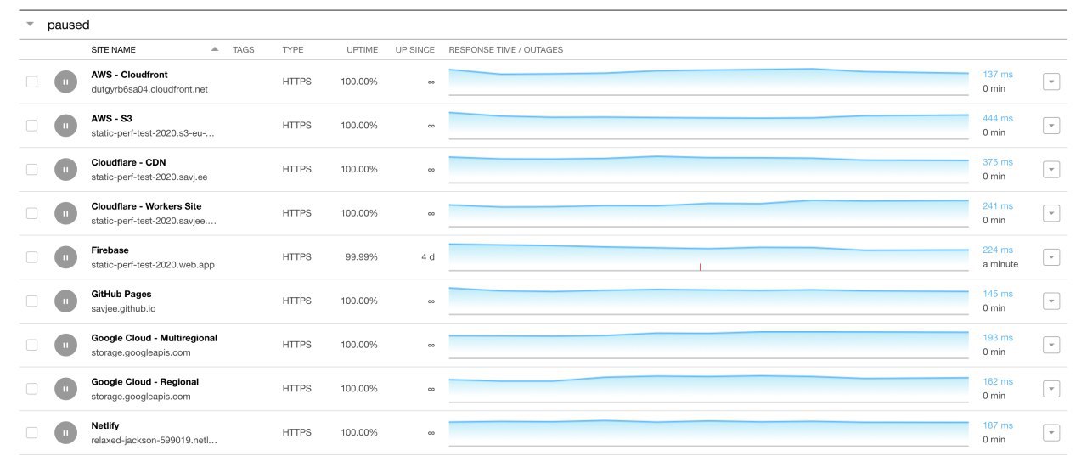Click the RESPONSE TIME / OUTAGES header

(506, 50)
